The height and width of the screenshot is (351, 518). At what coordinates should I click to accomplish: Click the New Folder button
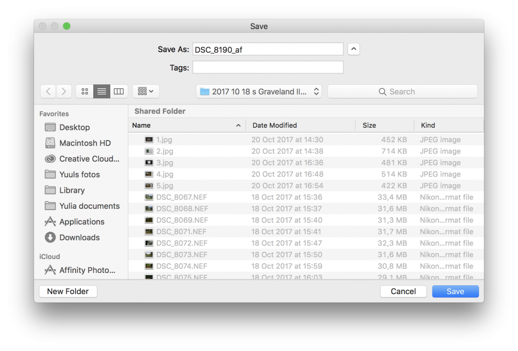click(68, 292)
